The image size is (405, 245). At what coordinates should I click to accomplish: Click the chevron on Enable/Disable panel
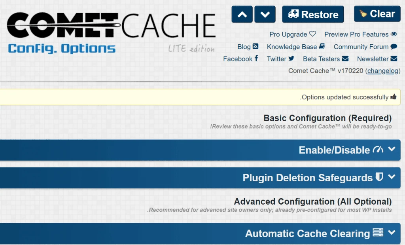(392, 149)
